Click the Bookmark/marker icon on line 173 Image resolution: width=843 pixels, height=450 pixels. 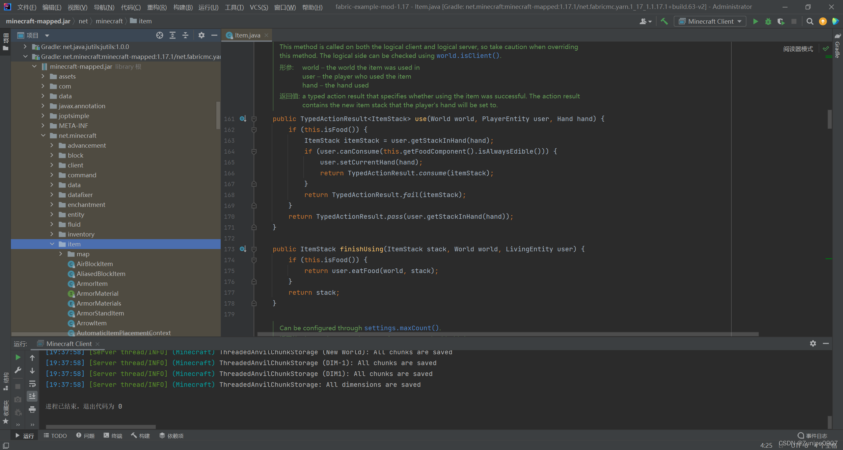254,249
